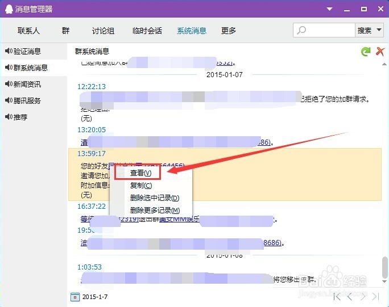Choose 复制(C) from the context menu
This screenshot has height=307, width=389.
(x=141, y=186)
